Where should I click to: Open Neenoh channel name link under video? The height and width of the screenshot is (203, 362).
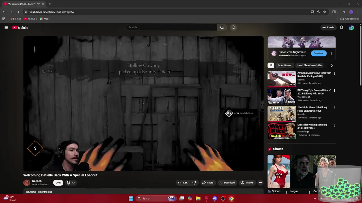click(37, 181)
